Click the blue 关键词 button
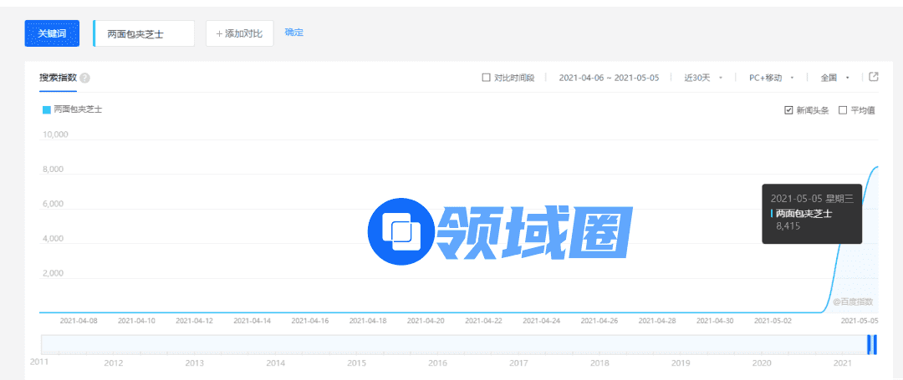Image resolution: width=903 pixels, height=380 pixels. (x=52, y=33)
